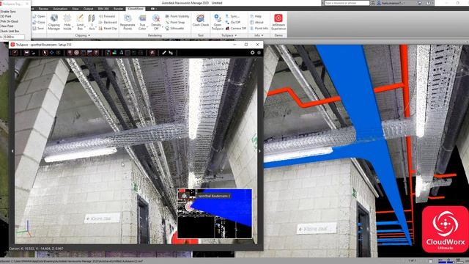The width and height of the screenshot is (469, 264).
Task: Click left panorama arrow in TruSpace
Action: coord(12,151)
